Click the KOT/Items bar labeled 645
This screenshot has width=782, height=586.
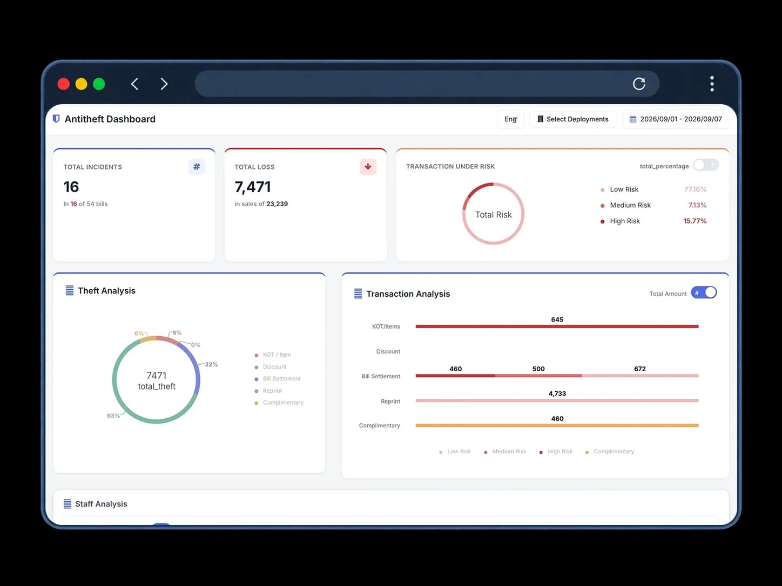[557, 326]
